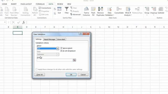
Task: Switch to the INSERT ribbon tab
Action: point(14,4)
